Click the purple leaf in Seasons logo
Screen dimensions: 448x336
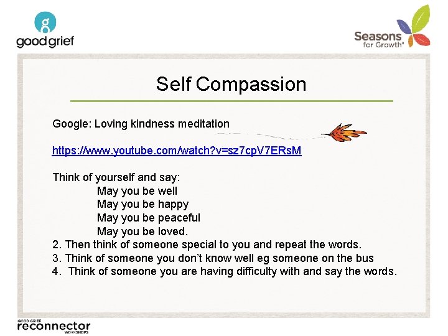click(404, 27)
